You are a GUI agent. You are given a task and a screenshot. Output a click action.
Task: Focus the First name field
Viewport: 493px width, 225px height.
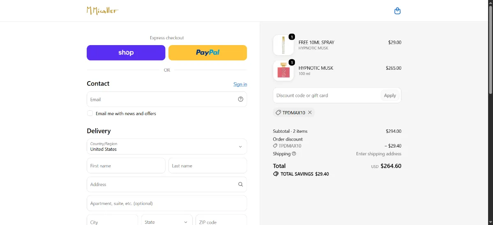click(x=126, y=166)
